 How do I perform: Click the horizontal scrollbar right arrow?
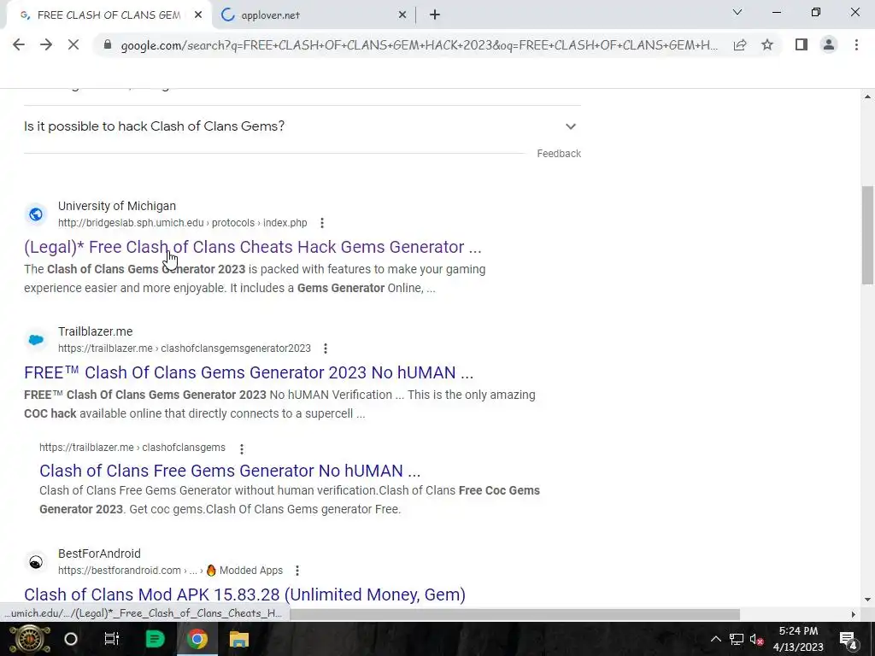click(854, 614)
